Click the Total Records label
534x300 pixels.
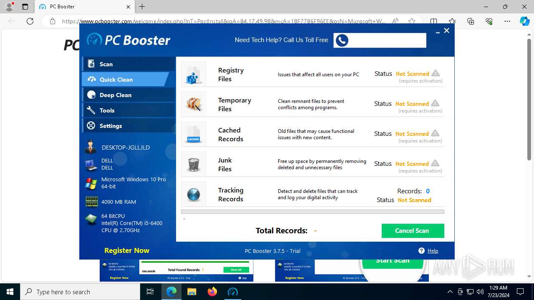[x=282, y=231]
